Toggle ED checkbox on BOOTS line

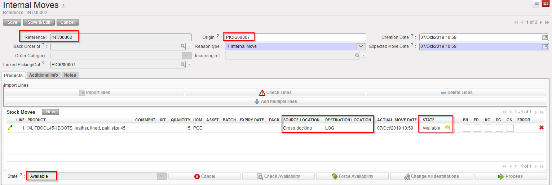tap(477, 128)
